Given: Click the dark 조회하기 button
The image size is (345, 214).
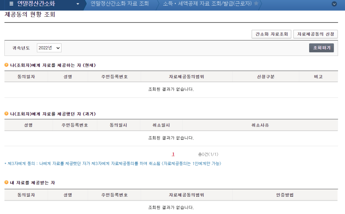Looking at the screenshot, I should tap(321, 48).
